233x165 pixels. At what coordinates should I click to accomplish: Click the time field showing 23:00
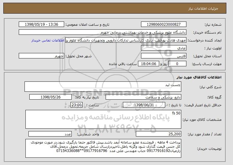point(77,105)
